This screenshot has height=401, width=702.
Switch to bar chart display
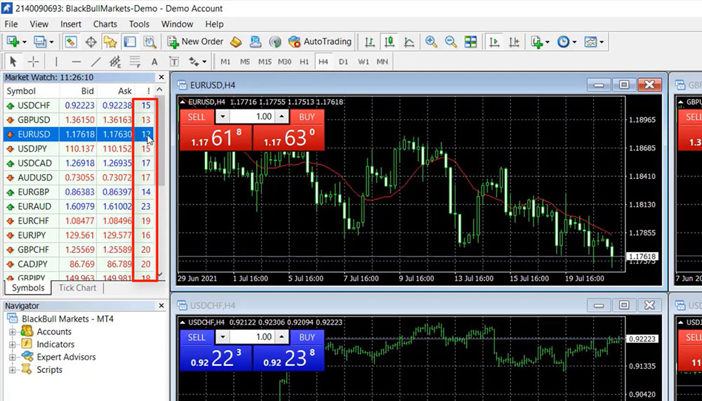369,41
